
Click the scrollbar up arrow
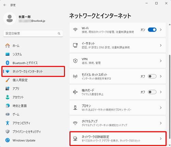tap(170, 24)
